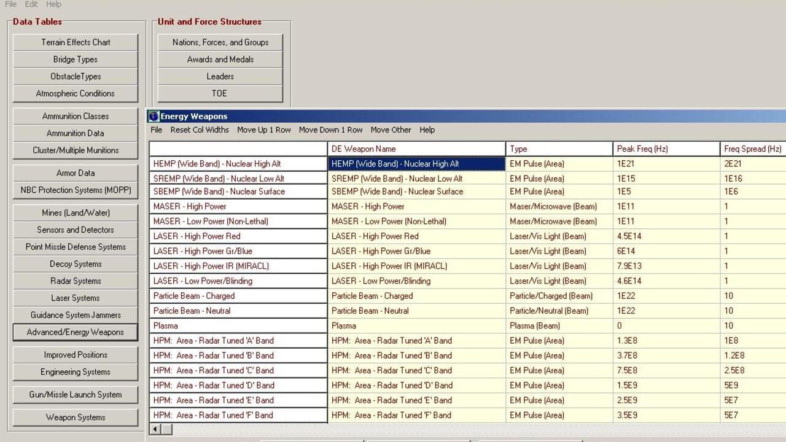Click Engineering Systems button
Viewport: 786px width, 442px height.
[76, 372]
